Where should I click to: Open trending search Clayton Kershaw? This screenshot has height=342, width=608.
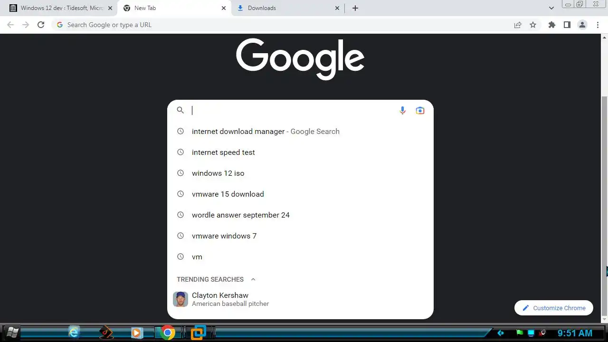300,299
